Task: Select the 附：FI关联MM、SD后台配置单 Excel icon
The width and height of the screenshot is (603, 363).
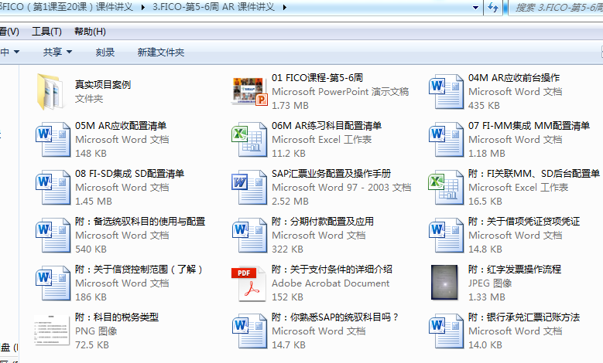Action: coord(446,188)
